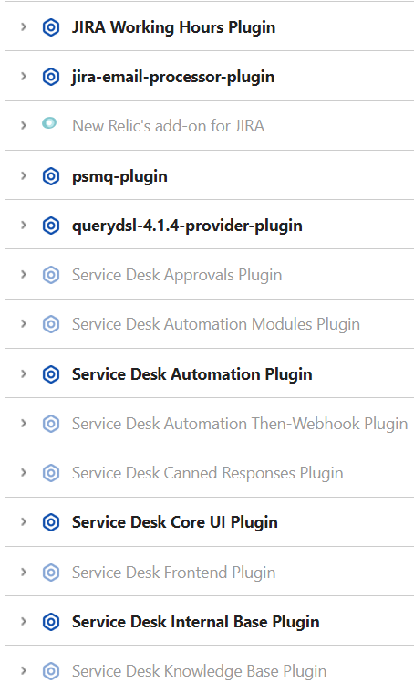Expand the JIRA Working Hours Plugin row
This screenshot has height=694, width=414.
click(24, 27)
